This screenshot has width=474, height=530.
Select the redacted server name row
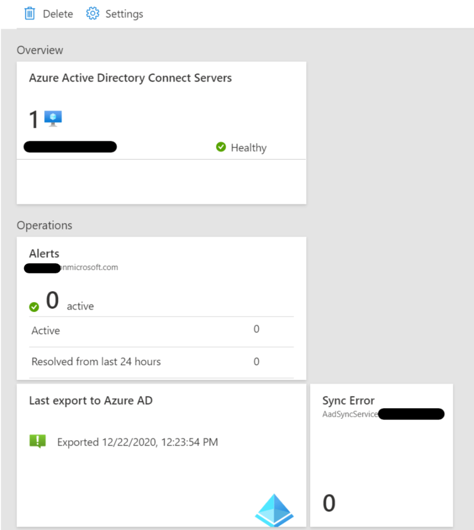coord(70,147)
